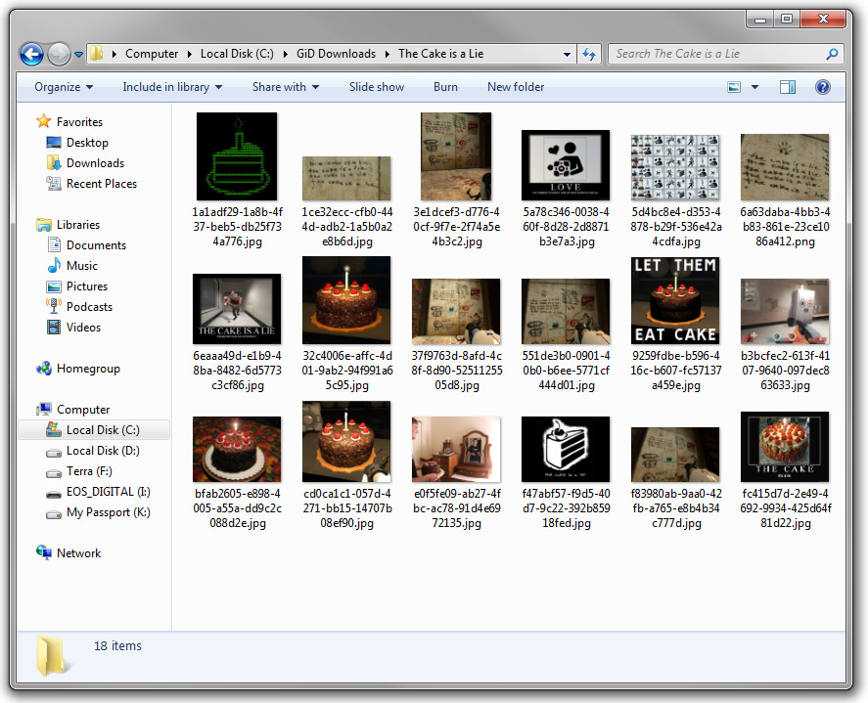Select GiD Downloads in the breadcrumb
This screenshot has height=703, width=868.
pos(336,54)
